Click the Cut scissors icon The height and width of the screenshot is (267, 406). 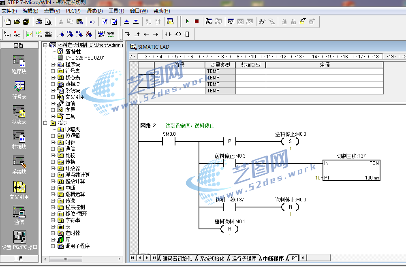61,21
